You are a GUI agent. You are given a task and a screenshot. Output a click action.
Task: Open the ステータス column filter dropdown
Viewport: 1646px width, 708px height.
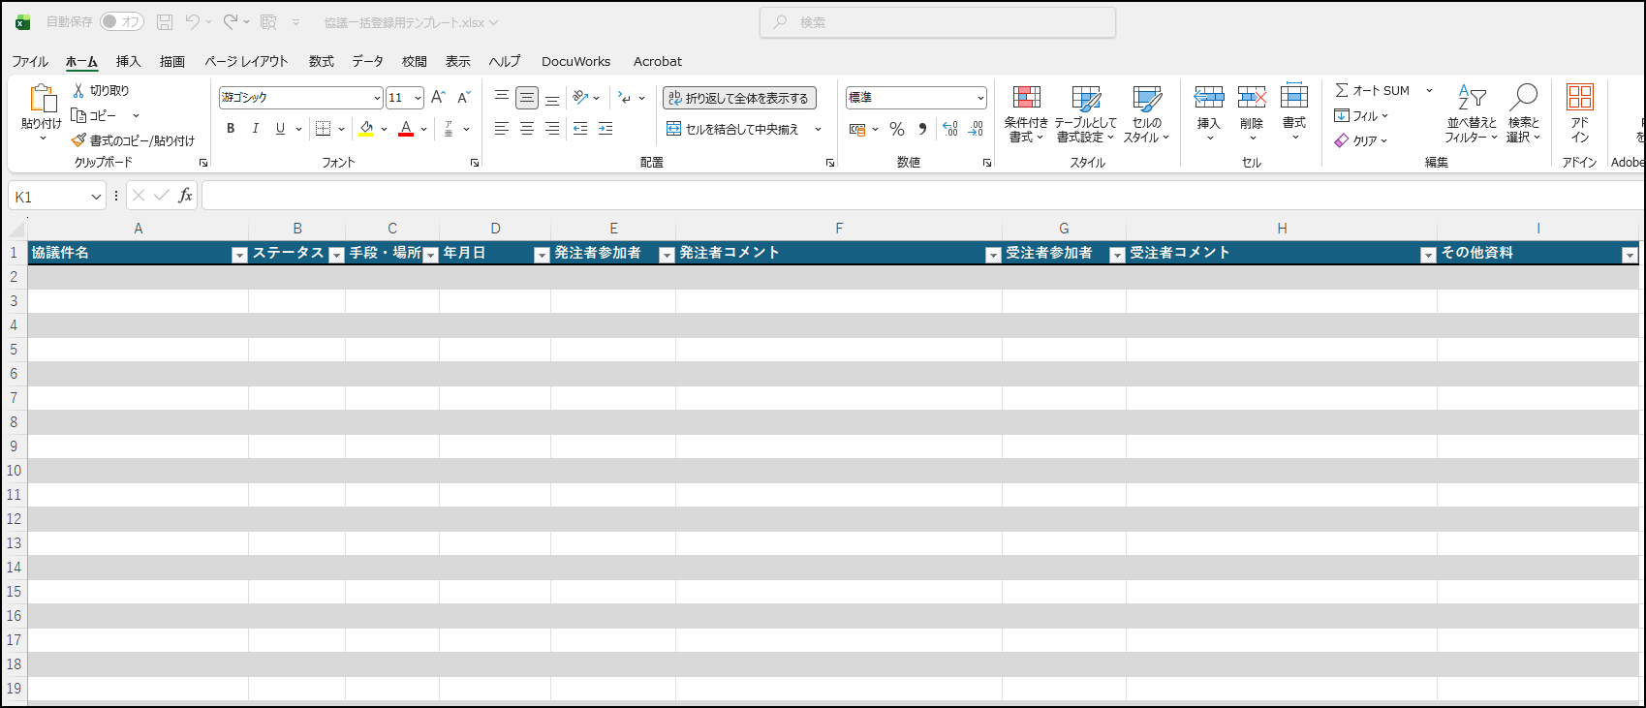click(x=336, y=254)
